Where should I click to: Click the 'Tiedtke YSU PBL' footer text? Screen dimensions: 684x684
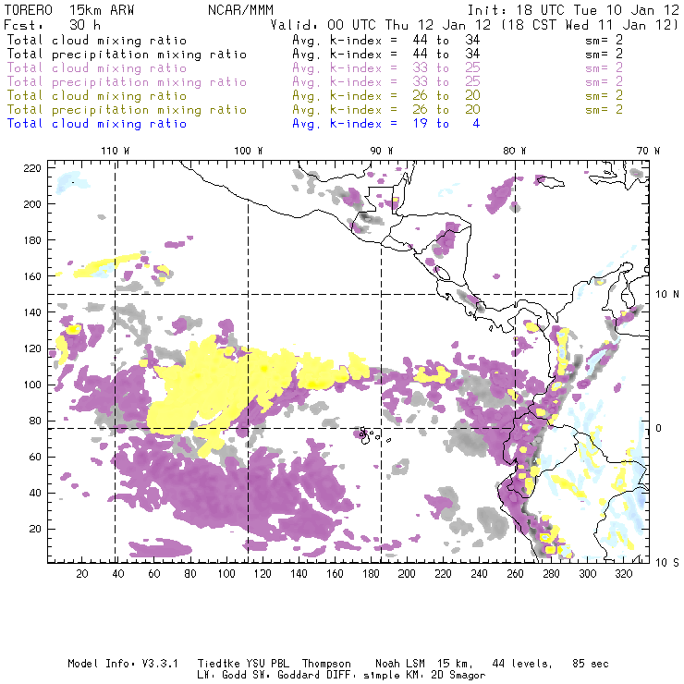tap(243, 664)
